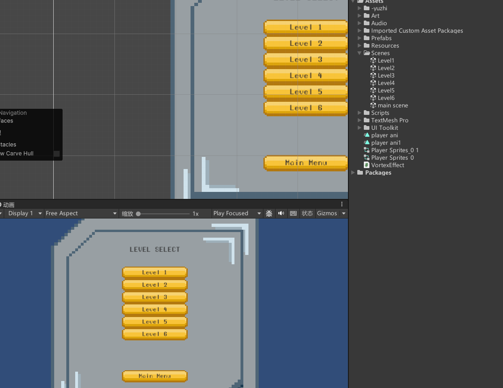Viewport: 503px width, 388px height.
Task: Open the Play Focused dropdown
Action: pos(237,213)
